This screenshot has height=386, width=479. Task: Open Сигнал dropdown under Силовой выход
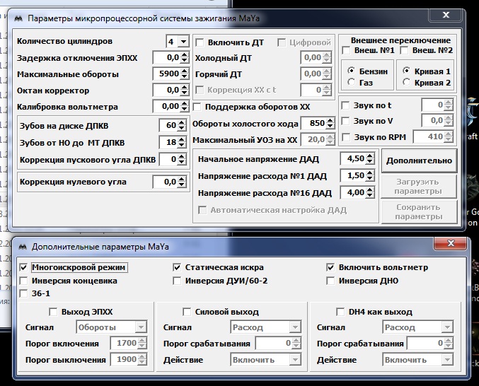click(265, 327)
